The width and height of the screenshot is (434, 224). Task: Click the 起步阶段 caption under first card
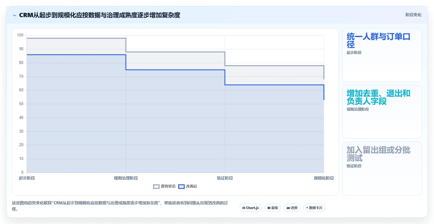(x=354, y=53)
